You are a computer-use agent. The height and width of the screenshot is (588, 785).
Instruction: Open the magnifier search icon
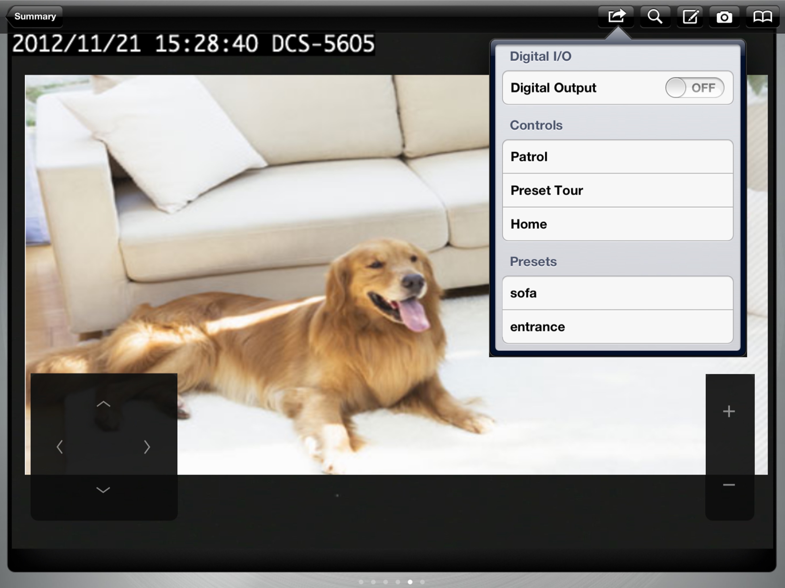click(x=655, y=17)
